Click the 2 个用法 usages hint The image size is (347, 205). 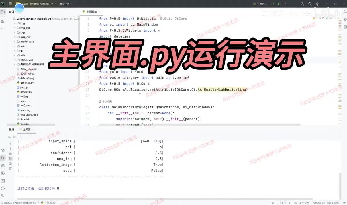point(105,101)
